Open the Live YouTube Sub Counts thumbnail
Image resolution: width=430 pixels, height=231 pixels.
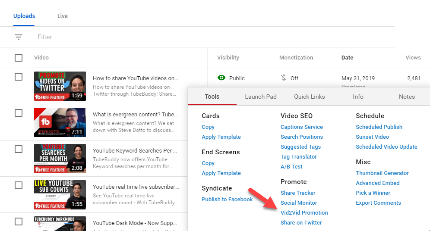tap(60, 195)
